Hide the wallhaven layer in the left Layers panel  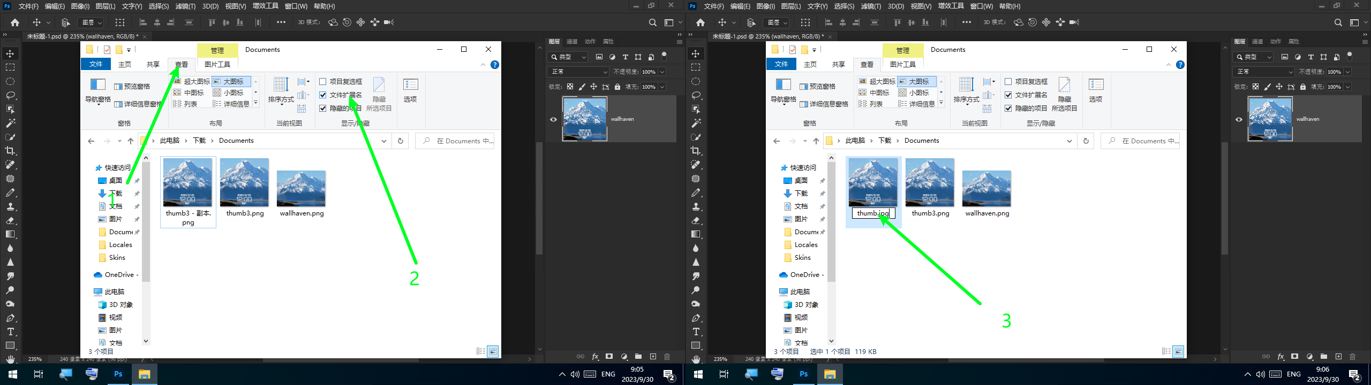tap(553, 119)
